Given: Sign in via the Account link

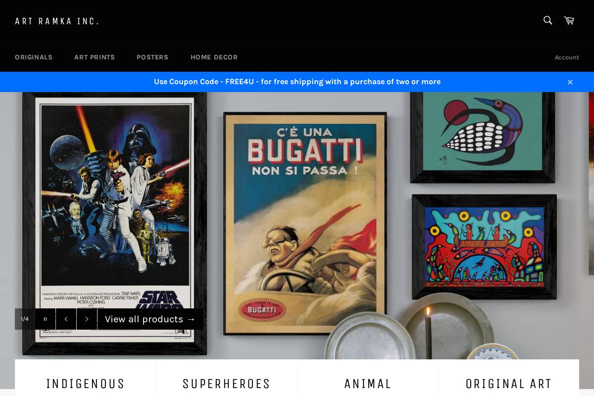Looking at the screenshot, I should tap(567, 57).
